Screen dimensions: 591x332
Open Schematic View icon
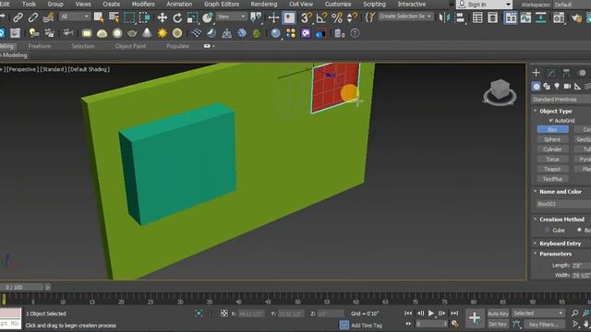541,18
